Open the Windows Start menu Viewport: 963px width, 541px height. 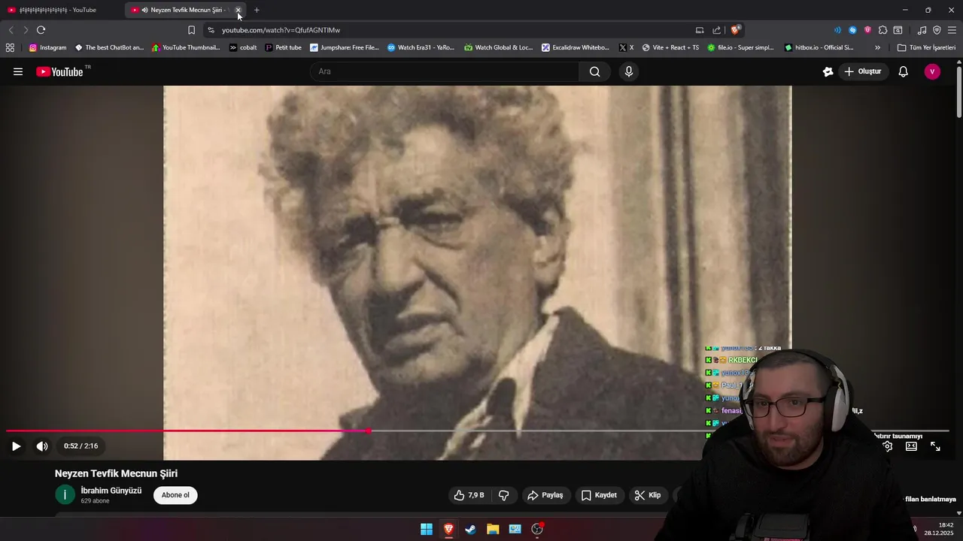(x=427, y=529)
